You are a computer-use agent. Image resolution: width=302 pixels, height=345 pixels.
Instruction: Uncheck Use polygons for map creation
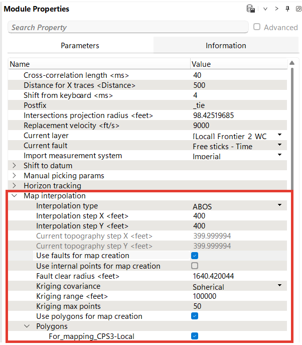[x=195, y=316]
